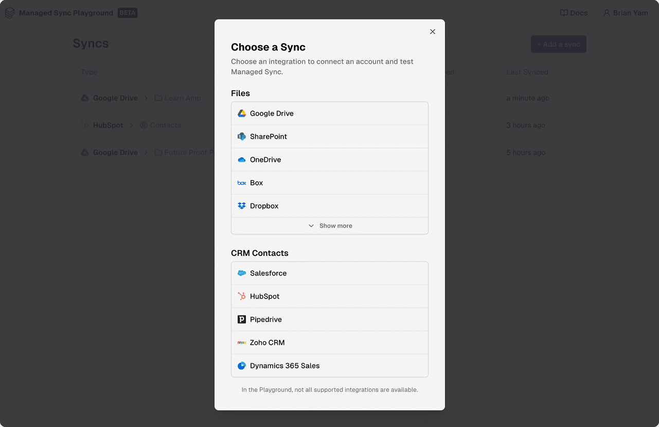Click the Dynamics 365 Sales icon

(x=242, y=366)
